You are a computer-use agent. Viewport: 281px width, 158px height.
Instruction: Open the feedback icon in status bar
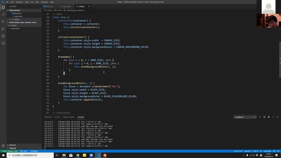pos(274,151)
